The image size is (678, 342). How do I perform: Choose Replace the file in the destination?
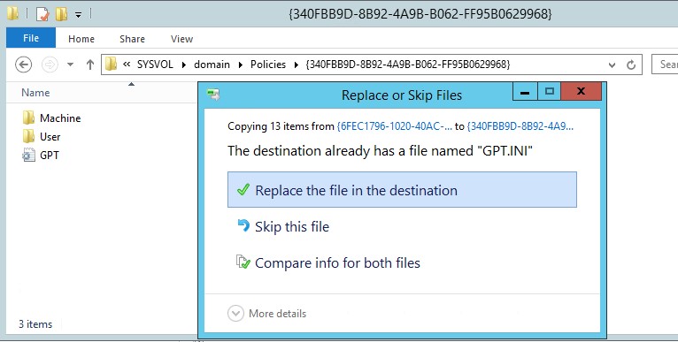point(402,190)
